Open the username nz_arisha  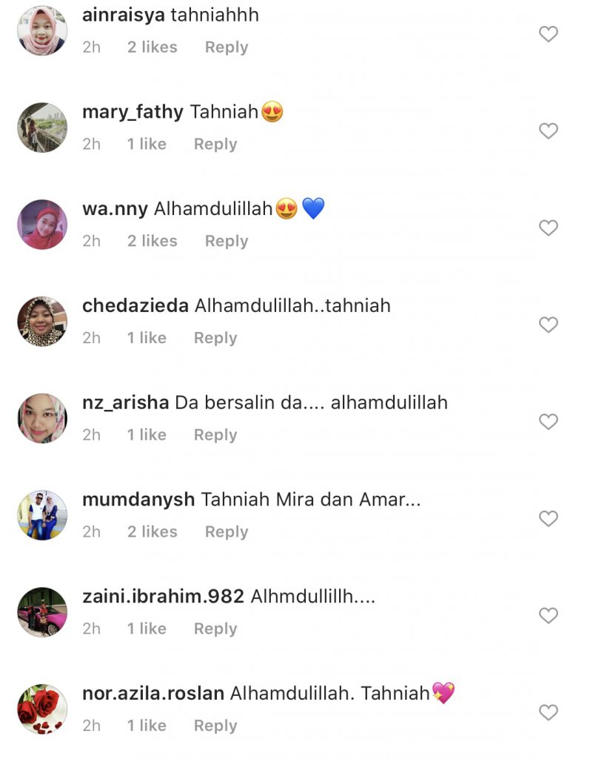[x=125, y=402]
